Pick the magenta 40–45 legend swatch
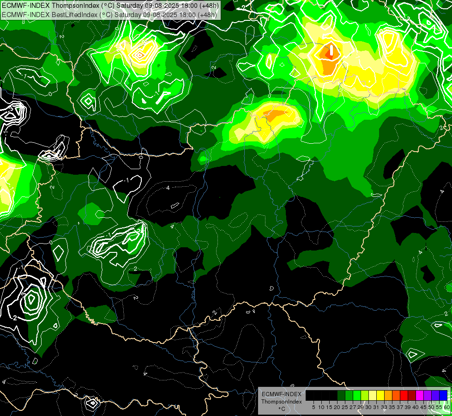The width and height of the screenshot is (452, 416). pos(420,395)
